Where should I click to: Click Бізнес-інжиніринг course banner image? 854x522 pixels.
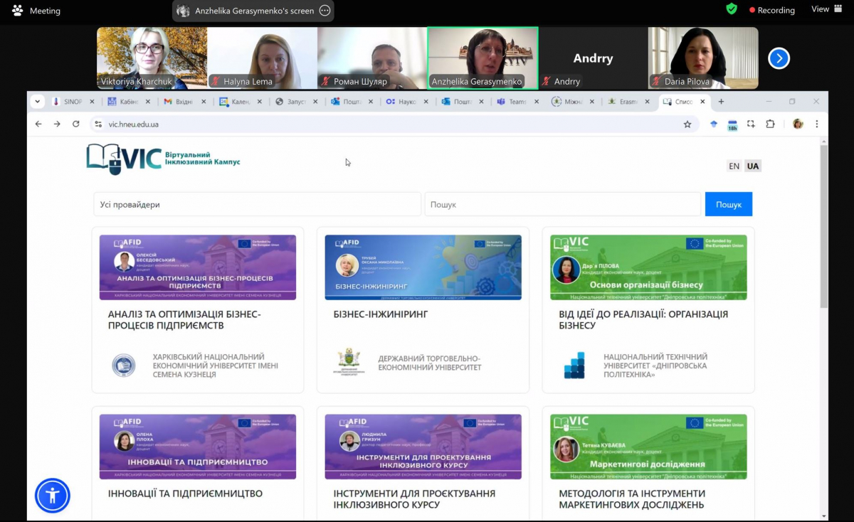(423, 267)
